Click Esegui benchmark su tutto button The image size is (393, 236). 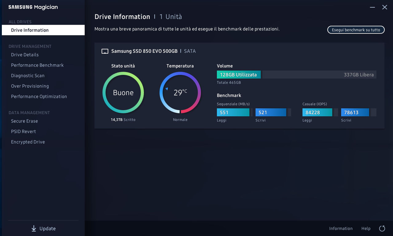pyautogui.click(x=356, y=30)
